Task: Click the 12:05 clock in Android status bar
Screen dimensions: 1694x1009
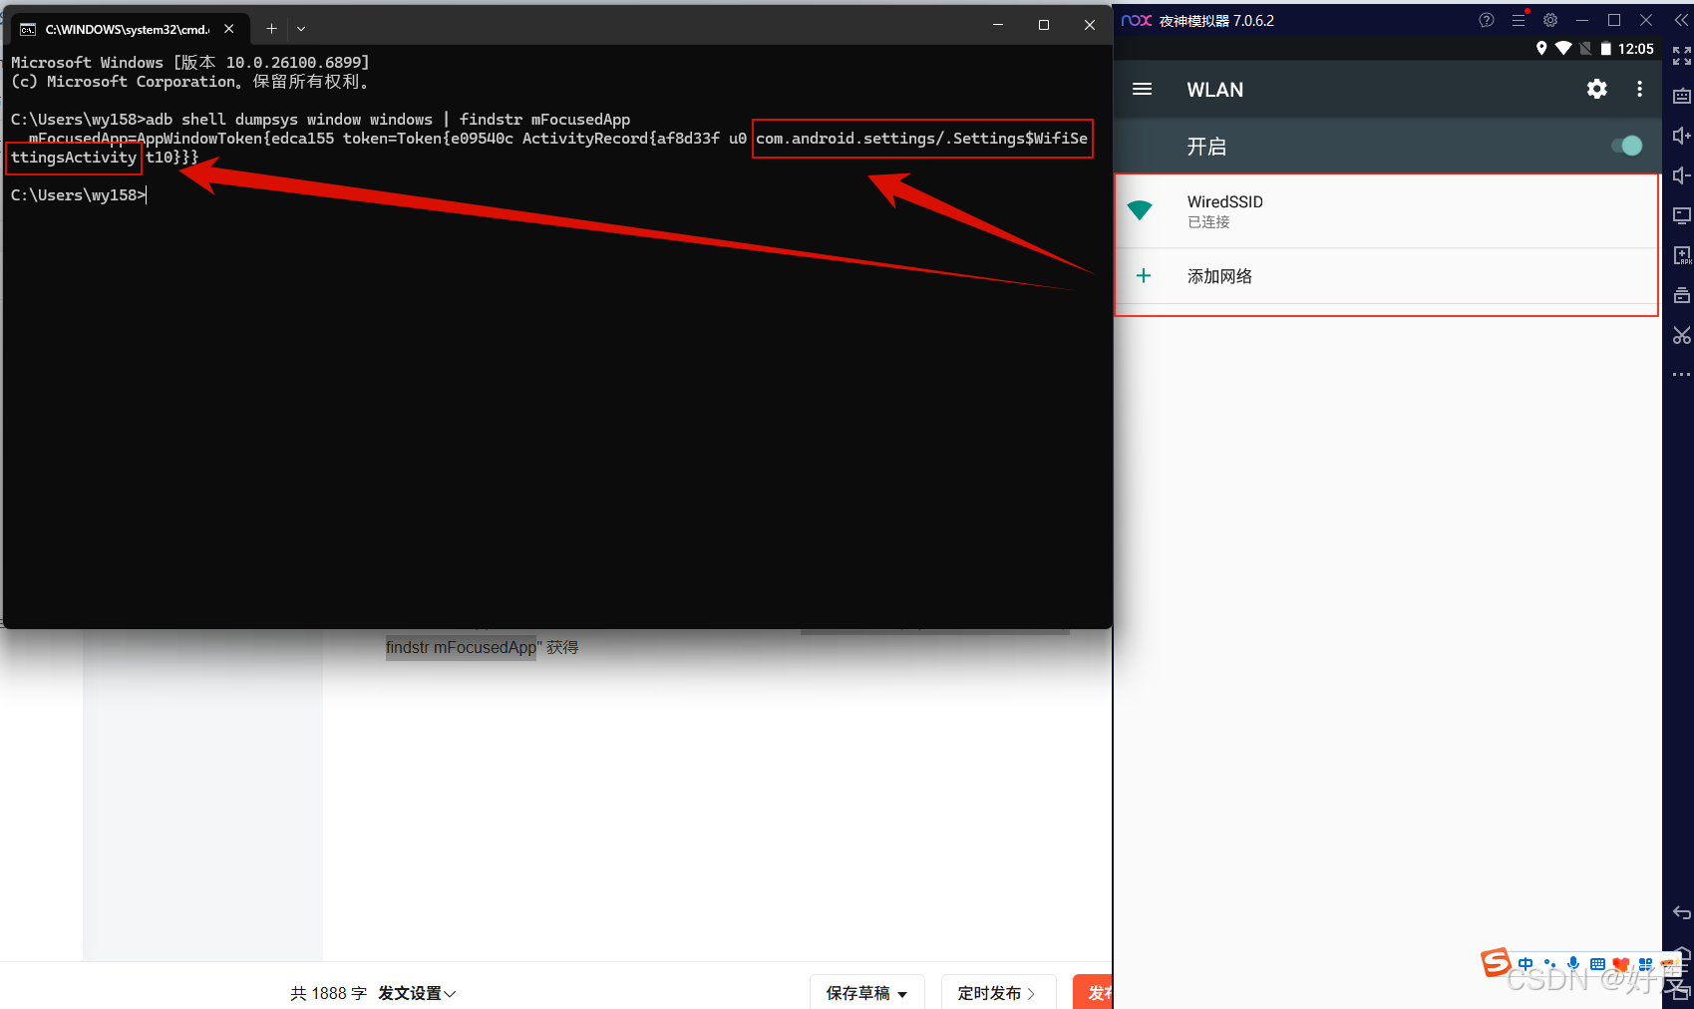Action: coord(1636,48)
